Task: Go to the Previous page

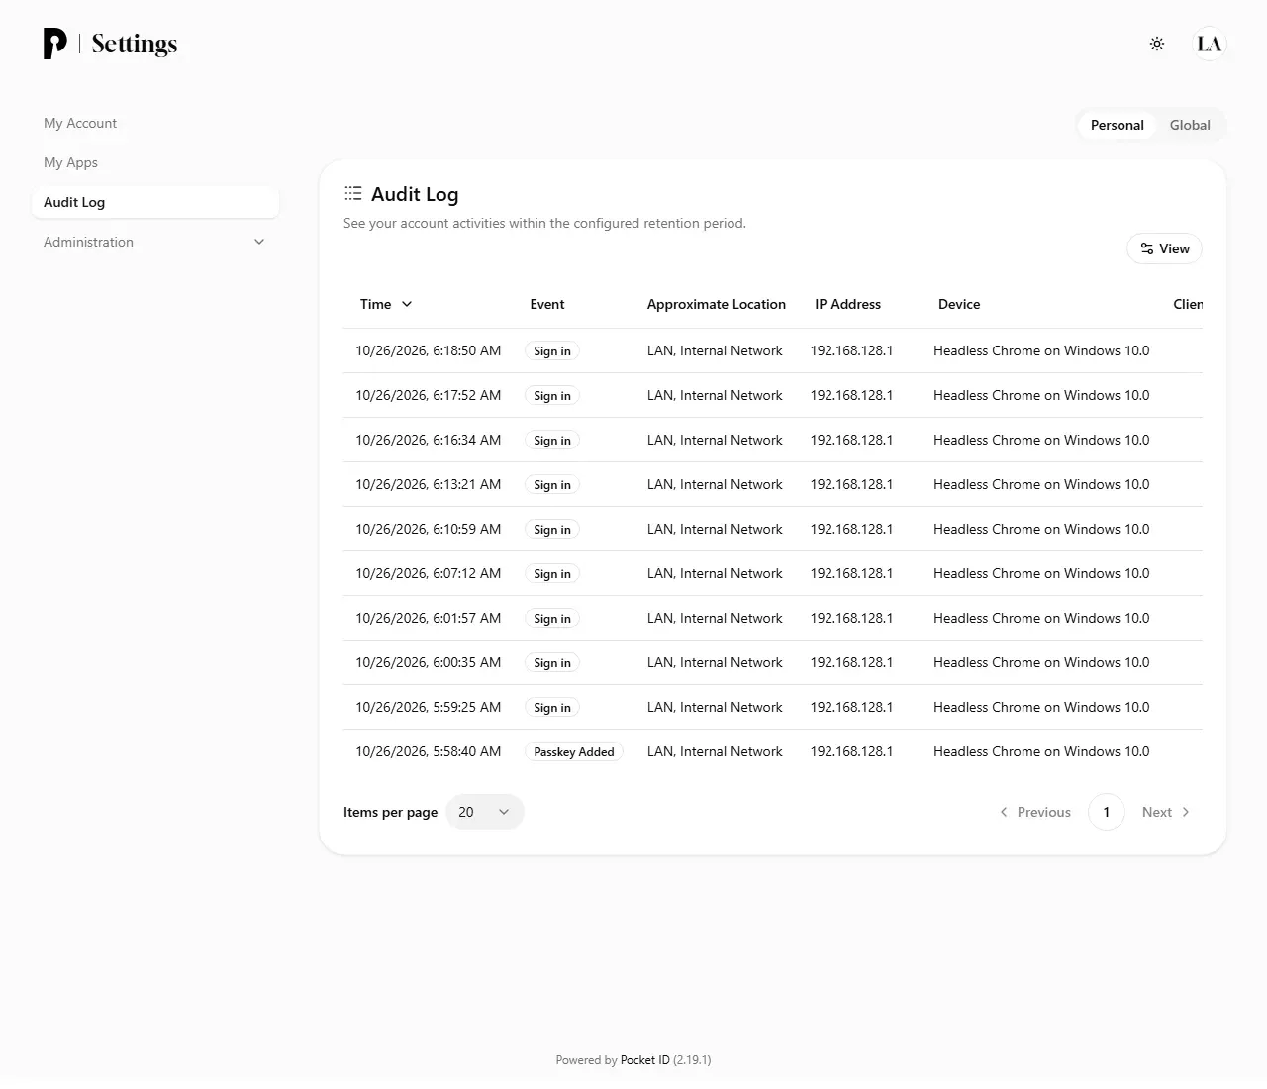Action: click(1034, 812)
